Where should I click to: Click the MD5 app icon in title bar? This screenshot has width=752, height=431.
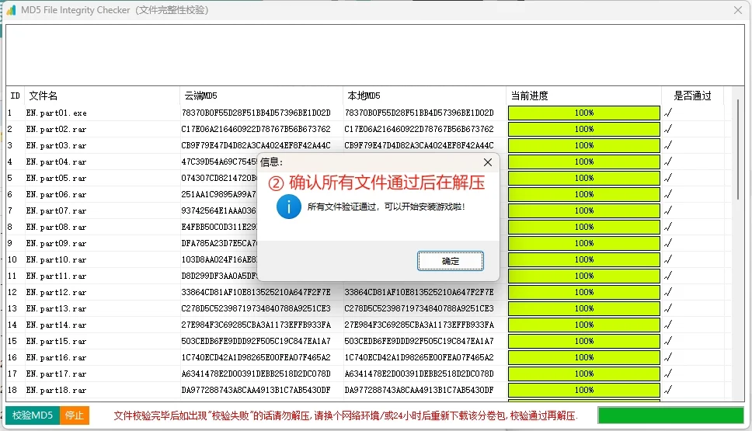click(12, 10)
